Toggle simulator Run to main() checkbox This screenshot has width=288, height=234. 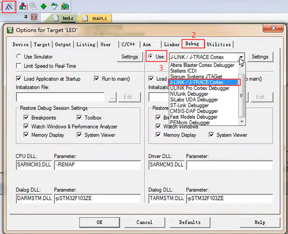click(96, 79)
